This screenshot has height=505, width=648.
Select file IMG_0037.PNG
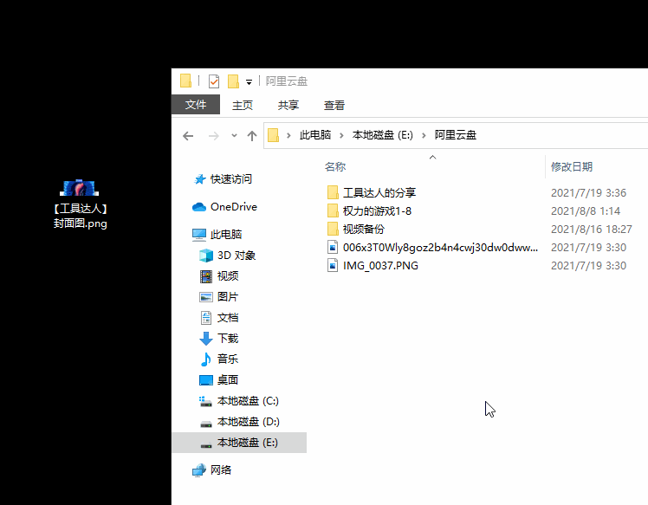pos(380,265)
